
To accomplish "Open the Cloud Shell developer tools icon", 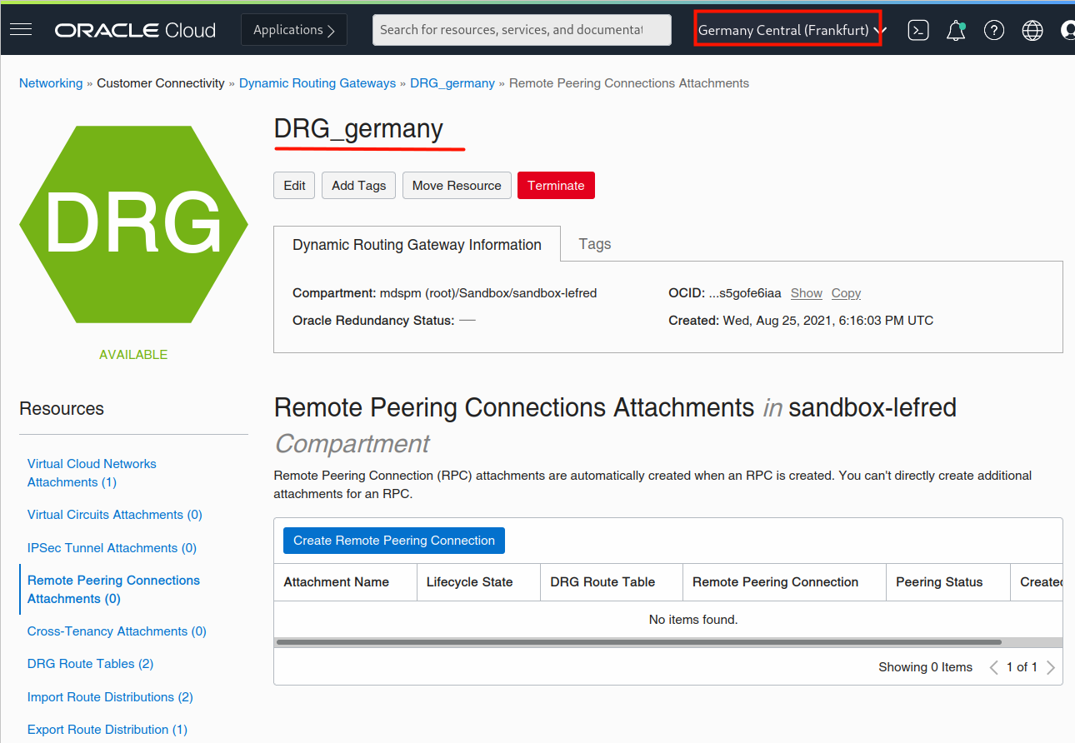I will [x=918, y=30].
